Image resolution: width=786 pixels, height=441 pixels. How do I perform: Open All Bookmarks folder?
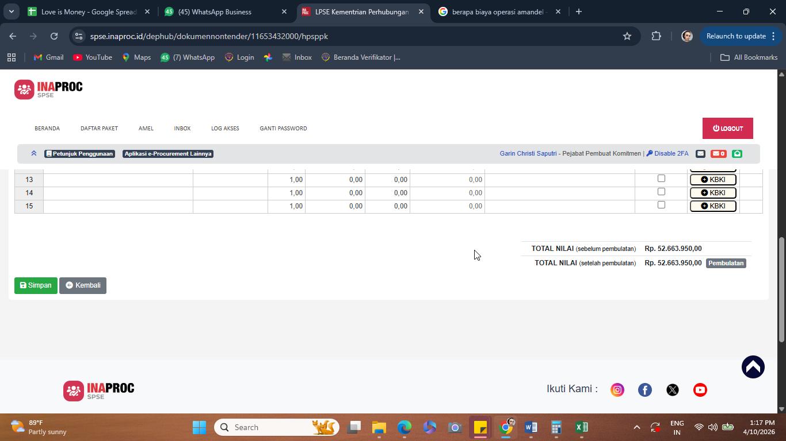pyautogui.click(x=749, y=57)
